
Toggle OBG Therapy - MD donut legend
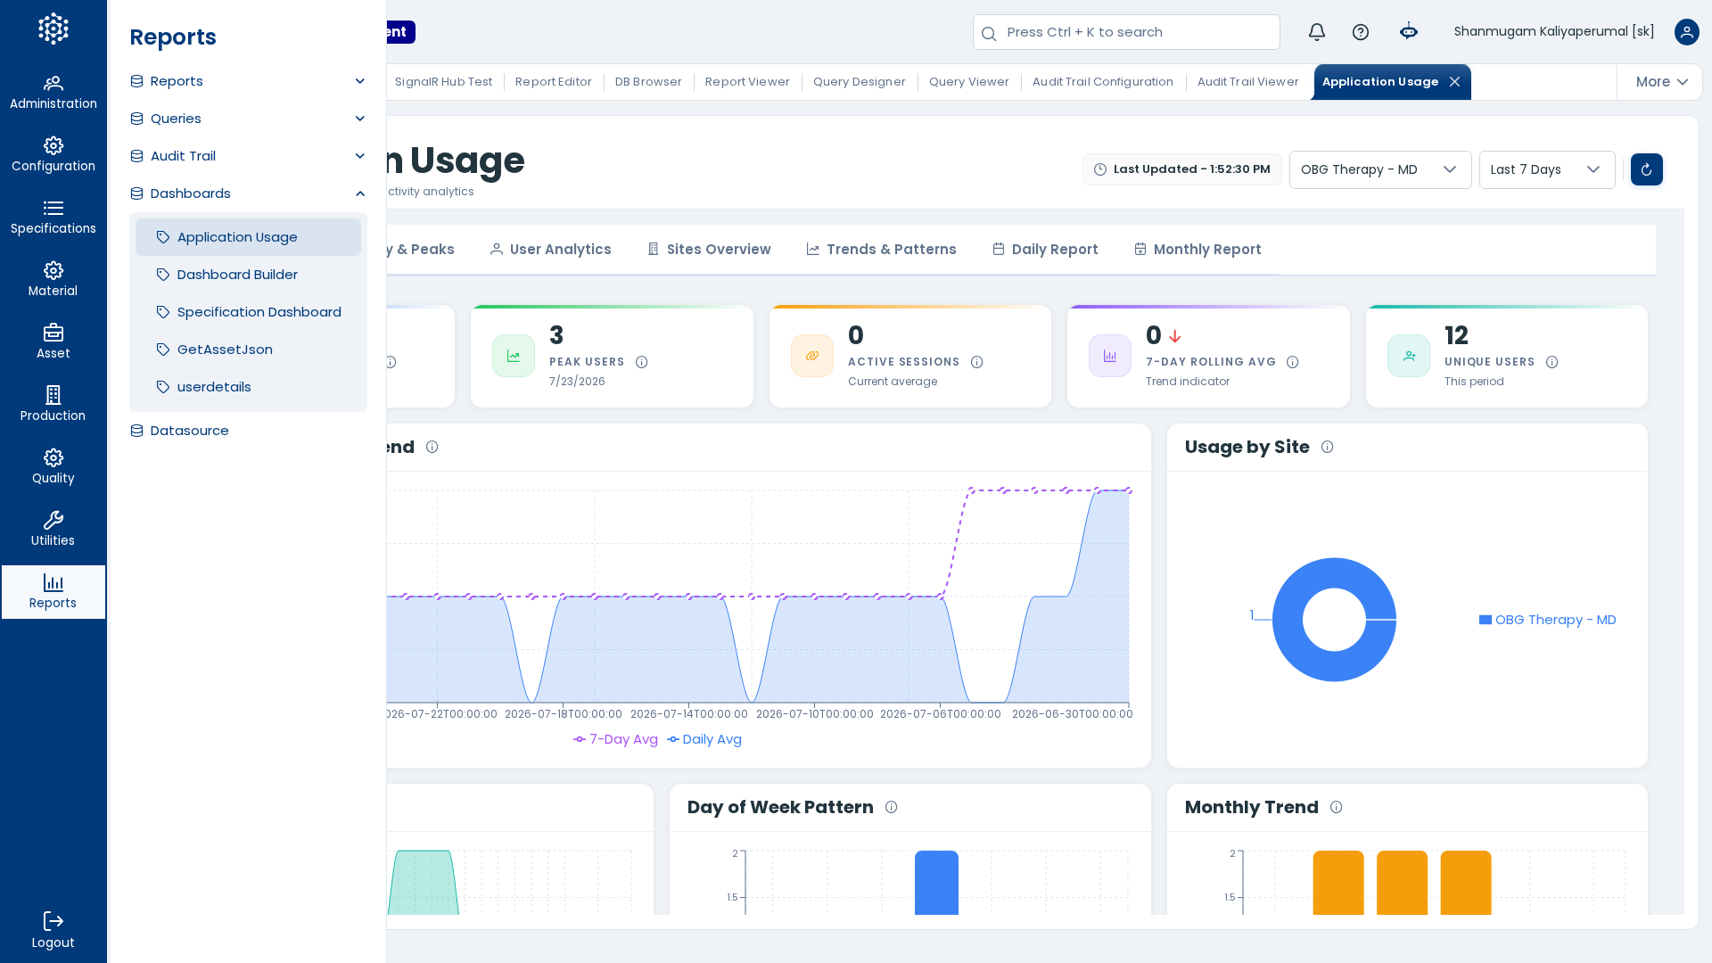[1547, 620]
